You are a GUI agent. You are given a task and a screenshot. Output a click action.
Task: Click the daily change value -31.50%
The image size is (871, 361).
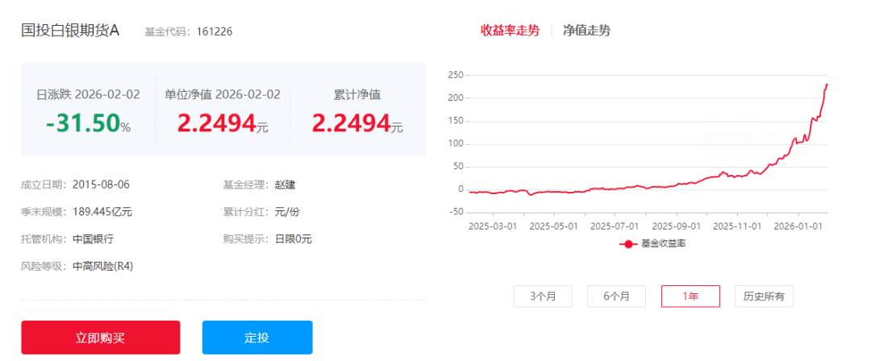88,123
